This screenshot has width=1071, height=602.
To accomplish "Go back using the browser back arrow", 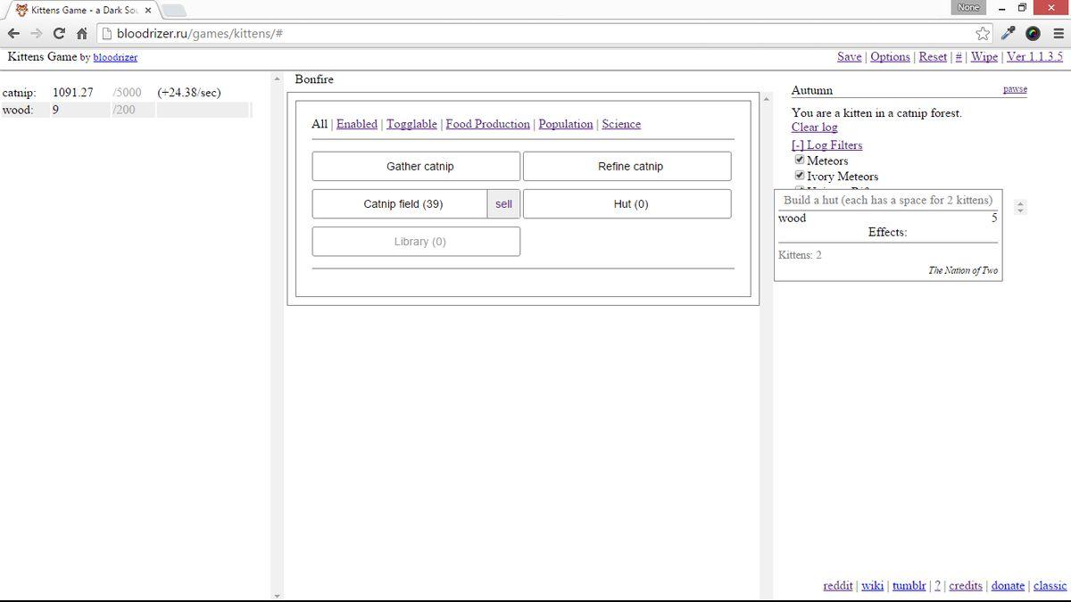I will click(x=12, y=34).
